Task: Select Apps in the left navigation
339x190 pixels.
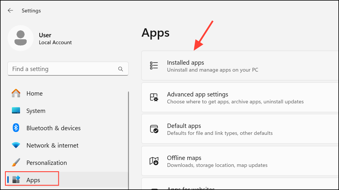Action: click(33, 180)
